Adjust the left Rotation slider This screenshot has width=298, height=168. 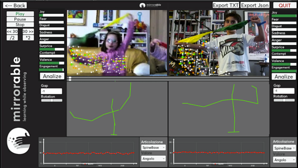[x=52, y=100]
